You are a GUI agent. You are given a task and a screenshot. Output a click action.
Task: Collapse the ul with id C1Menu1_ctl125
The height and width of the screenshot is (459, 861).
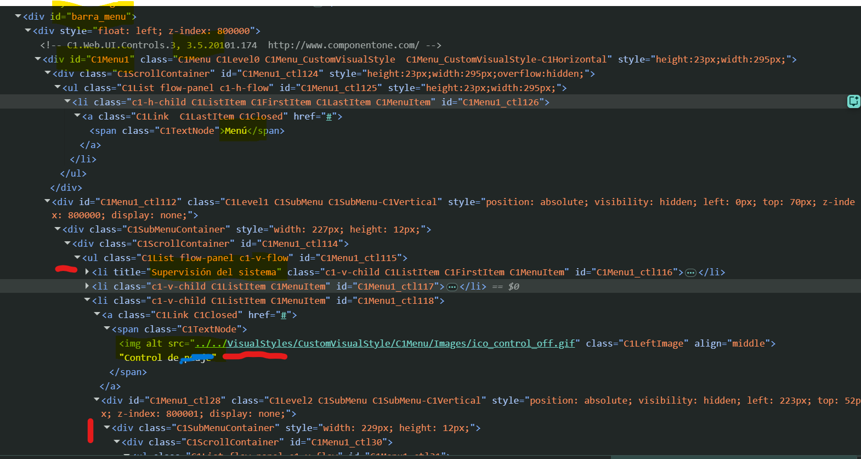pos(58,88)
